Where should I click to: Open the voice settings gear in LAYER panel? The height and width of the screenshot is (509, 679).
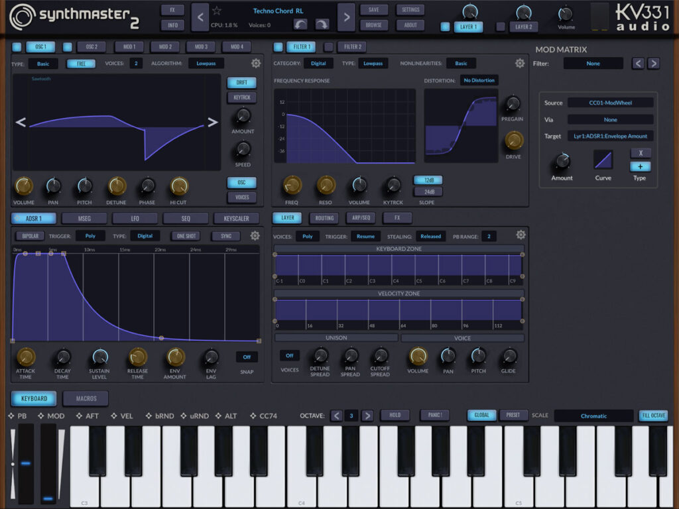click(x=521, y=235)
